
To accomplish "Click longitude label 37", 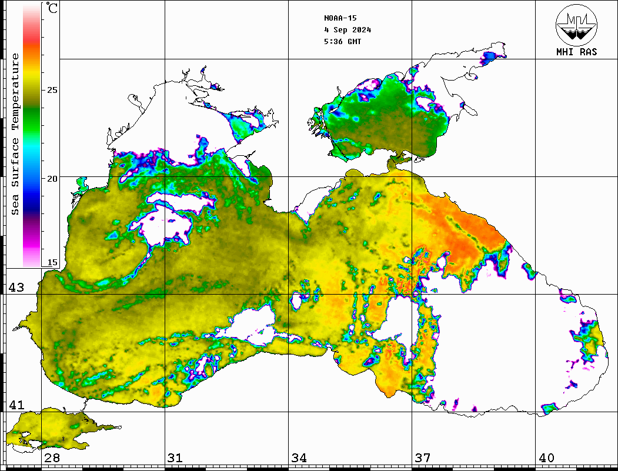I will click(x=422, y=458).
